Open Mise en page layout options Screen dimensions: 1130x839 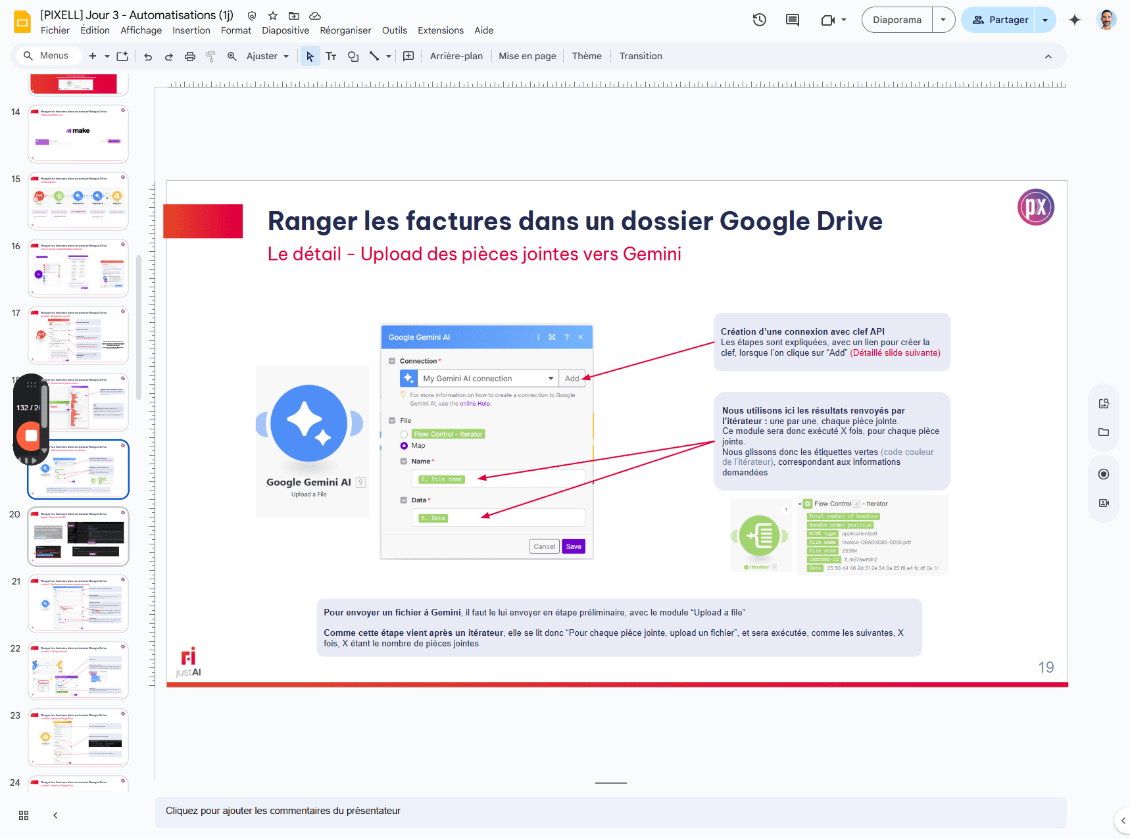pos(528,57)
